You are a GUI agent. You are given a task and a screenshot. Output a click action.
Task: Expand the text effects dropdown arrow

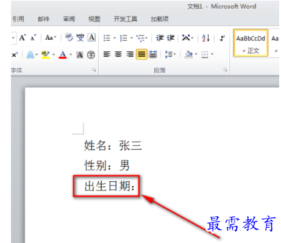point(37,54)
